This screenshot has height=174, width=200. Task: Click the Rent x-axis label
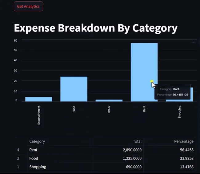coord(144,109)
